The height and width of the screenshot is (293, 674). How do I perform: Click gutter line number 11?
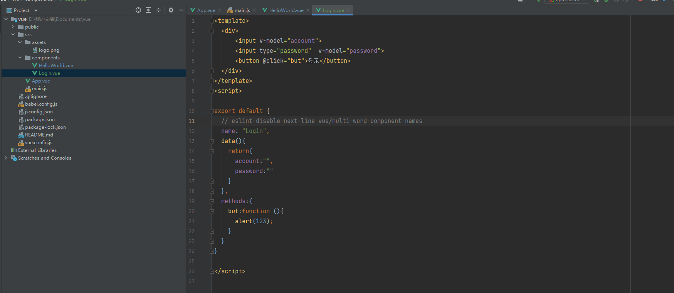click(x=192, y=121)
